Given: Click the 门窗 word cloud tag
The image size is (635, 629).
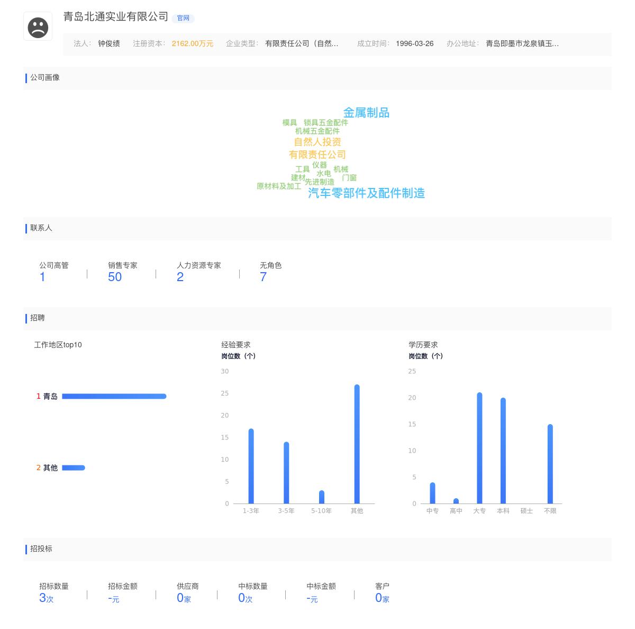Looking at the screenshot, I should [x=349, y=178].
